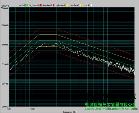
Task: Select the high-abort(f) legend label
Action: click(34, 5)
